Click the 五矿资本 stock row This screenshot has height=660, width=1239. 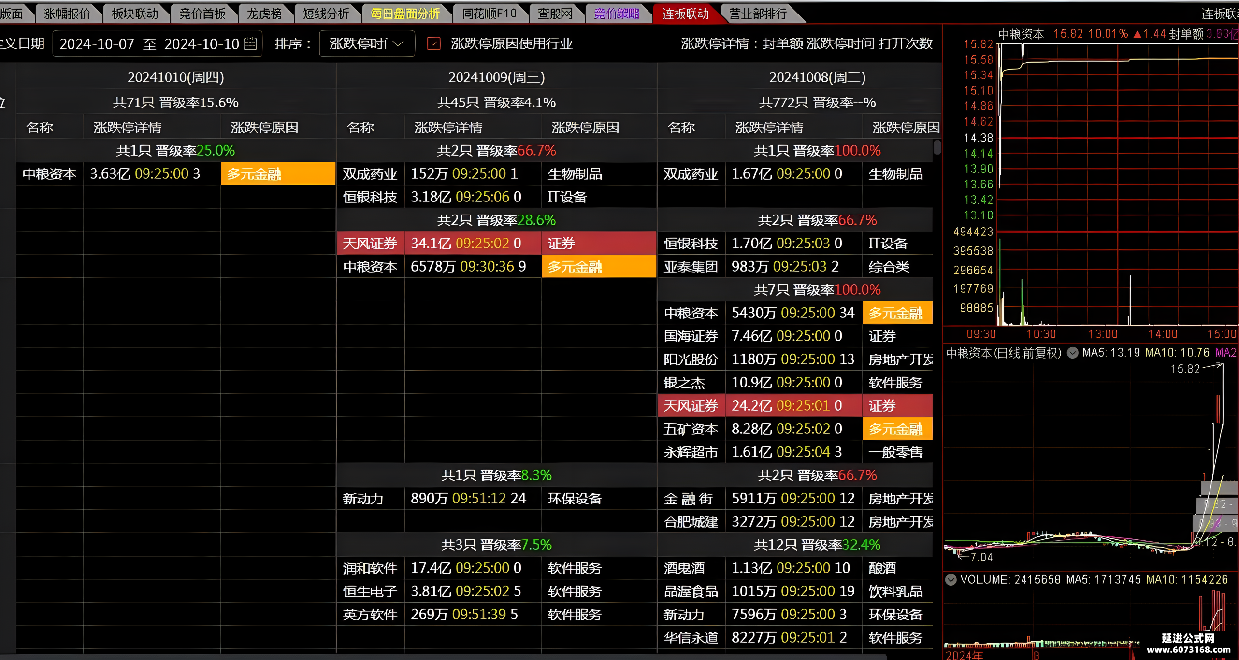(795, 429)
